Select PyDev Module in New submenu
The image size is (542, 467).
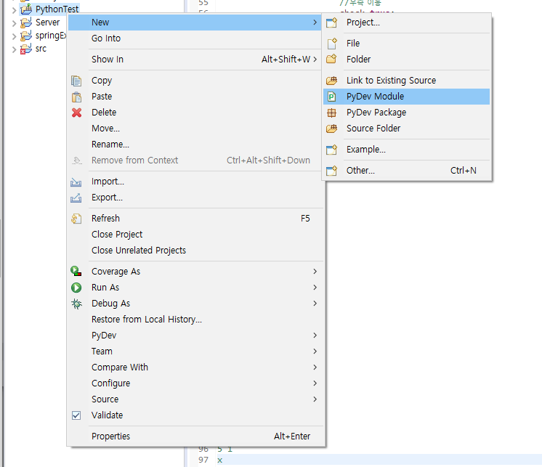(x=407, y=97)
